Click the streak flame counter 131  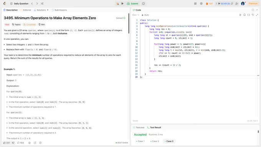tap(209, 3)
